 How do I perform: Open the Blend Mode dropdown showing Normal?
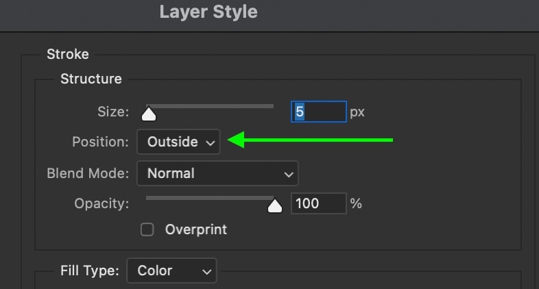pos(217,173)
